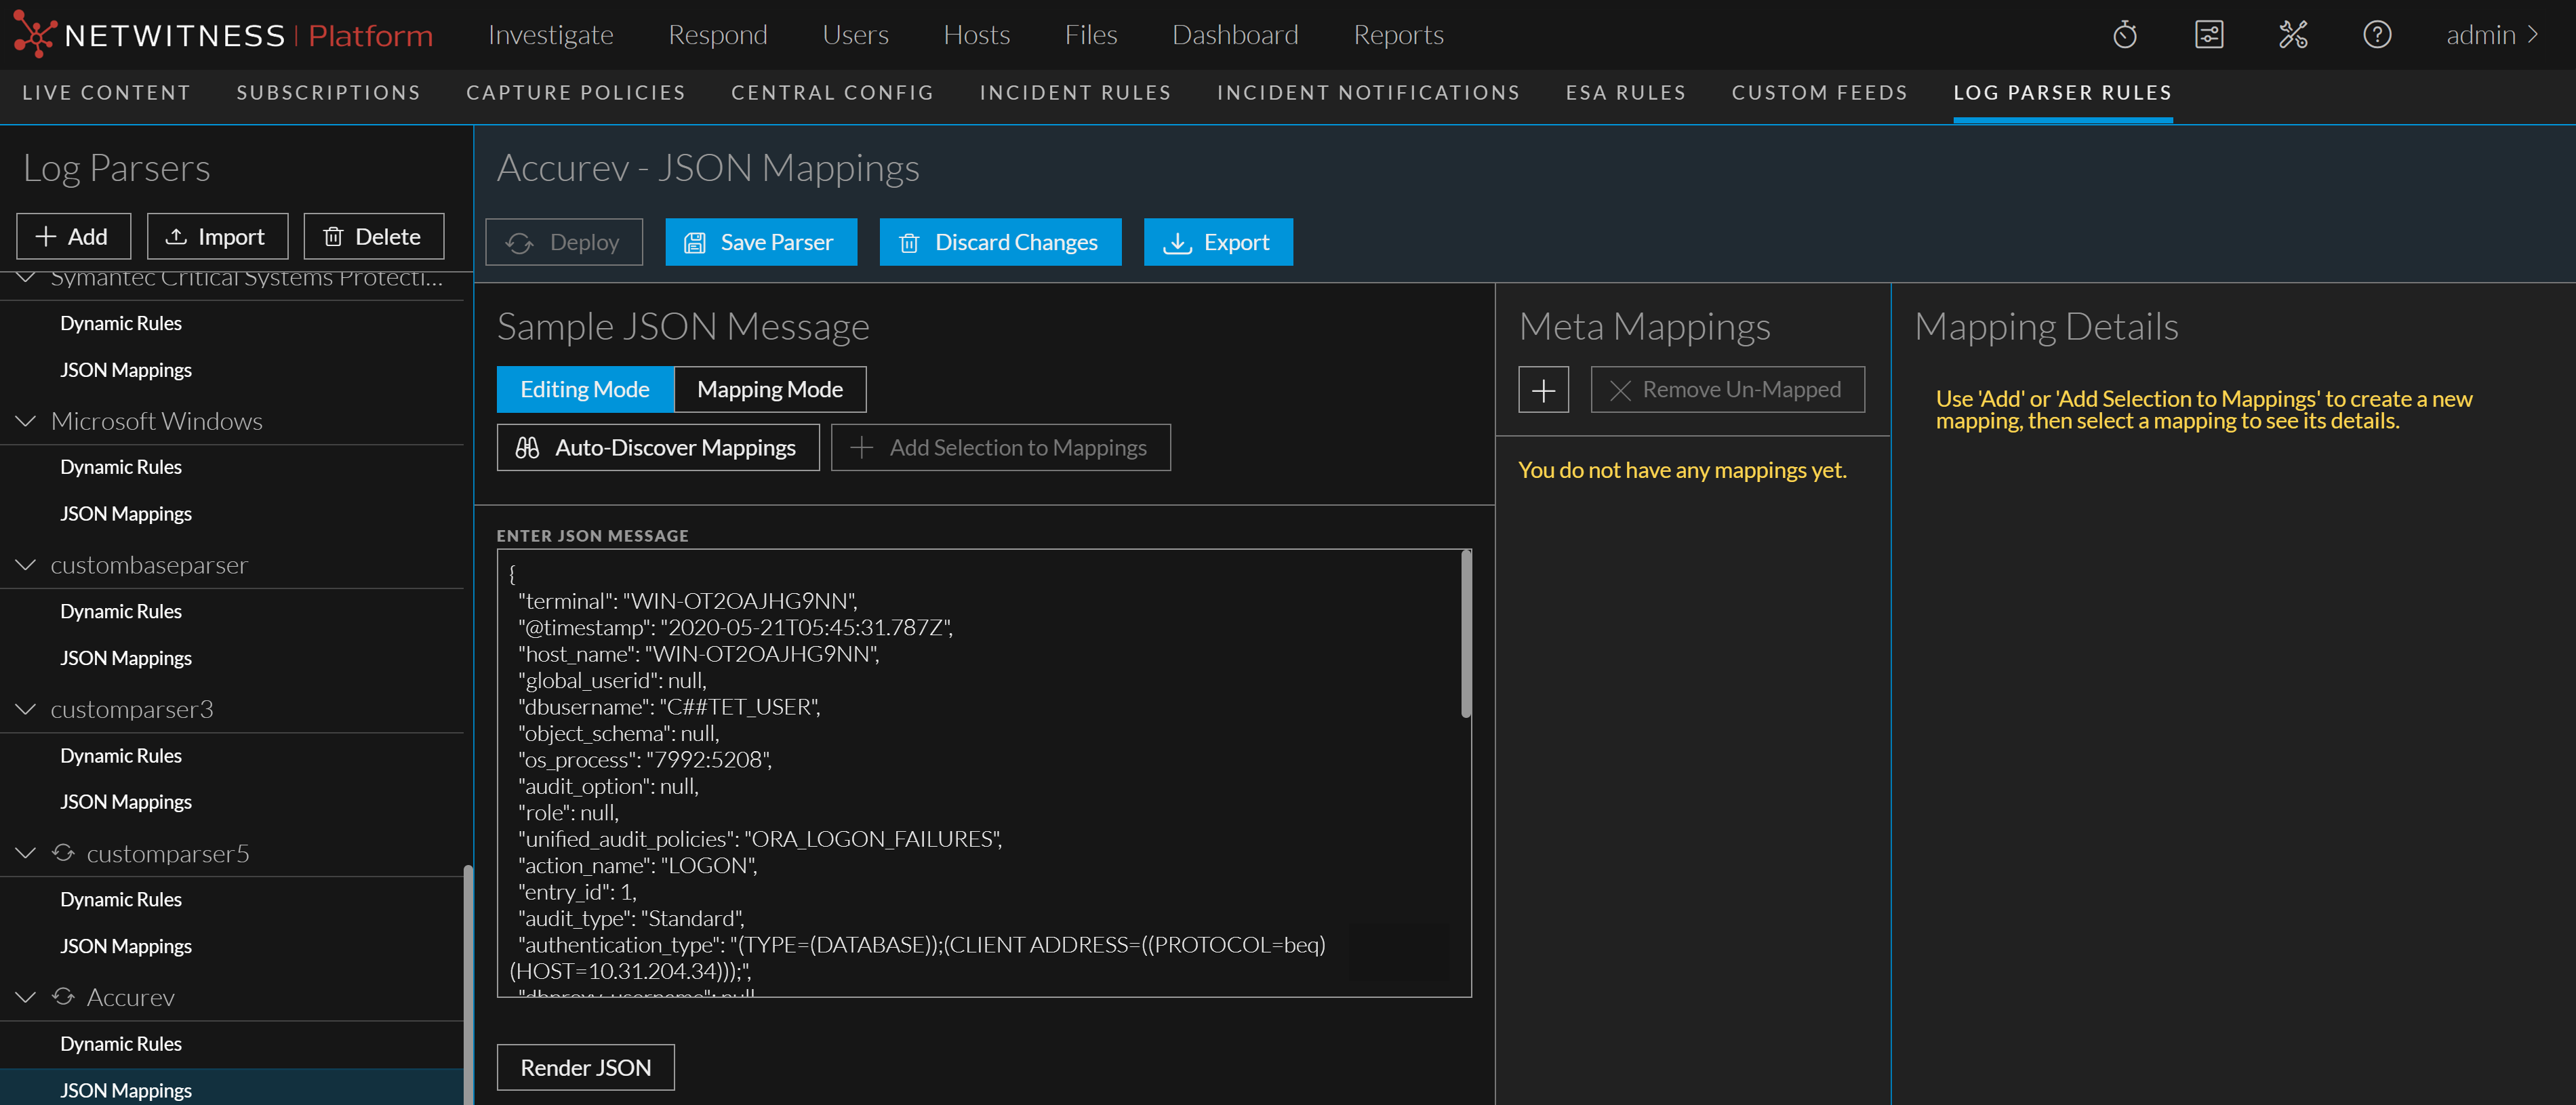Enable Editing Mode
The height and width of the screenshot is (1105, 2576).
point(584,389)
